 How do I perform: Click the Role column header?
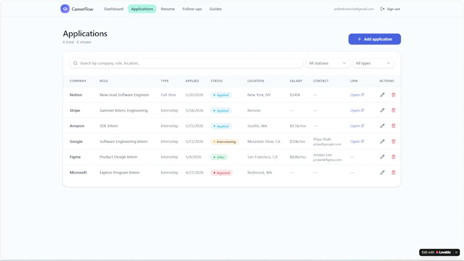(104, 81)
